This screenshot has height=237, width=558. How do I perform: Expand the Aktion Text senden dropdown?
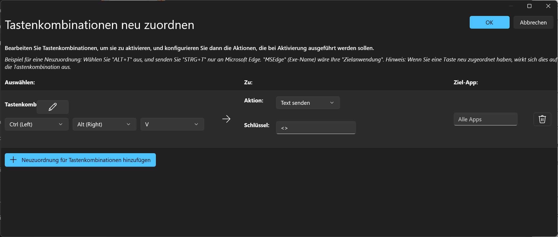click(308, 103)
